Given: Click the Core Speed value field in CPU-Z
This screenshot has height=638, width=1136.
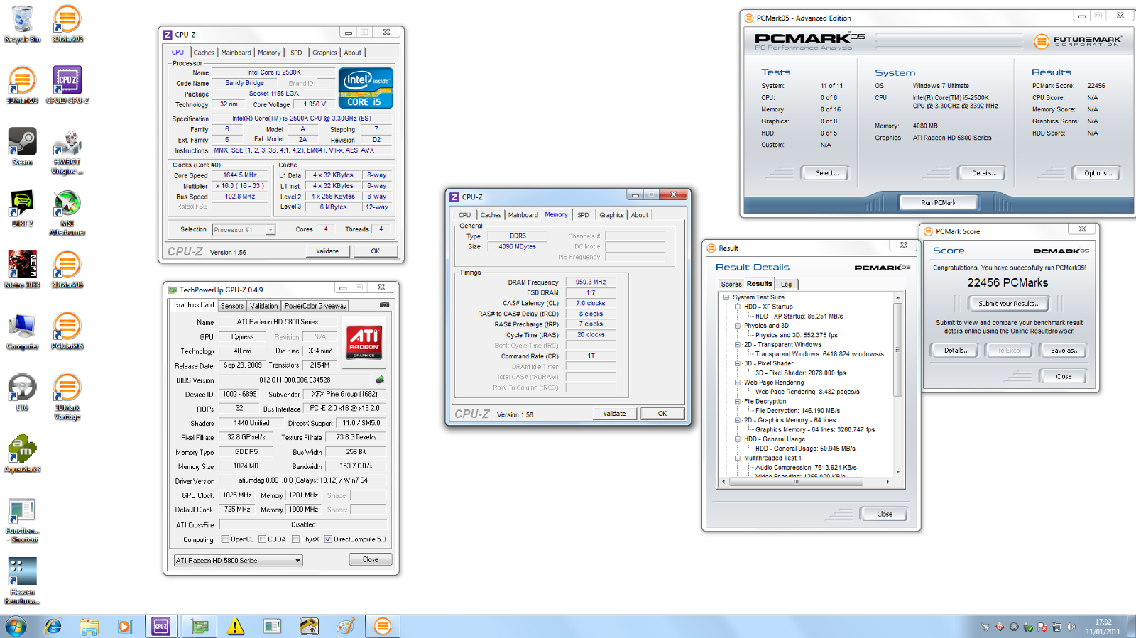Looking at the screenshot, I should pyautogui.click(x=240, y=175).
